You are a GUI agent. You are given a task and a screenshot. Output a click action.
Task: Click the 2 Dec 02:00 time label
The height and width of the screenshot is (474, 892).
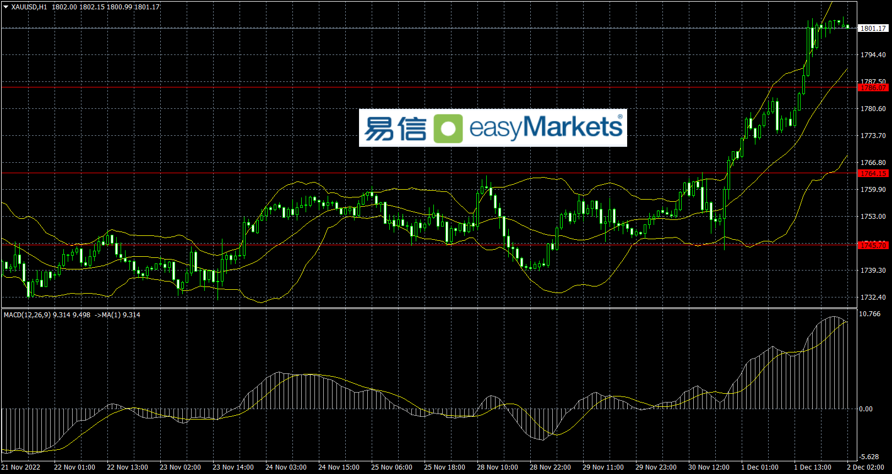pos(866,467)
